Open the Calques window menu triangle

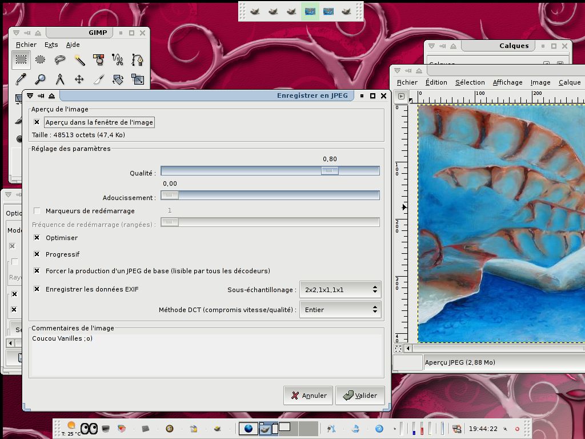point(431,46)
